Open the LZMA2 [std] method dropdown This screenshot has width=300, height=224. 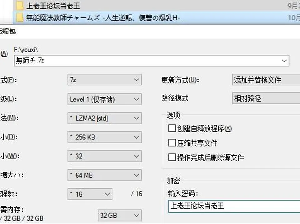(104, 118)
